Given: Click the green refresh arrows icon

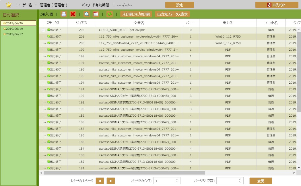Looking at the screenshot, I should pos(109,14).
